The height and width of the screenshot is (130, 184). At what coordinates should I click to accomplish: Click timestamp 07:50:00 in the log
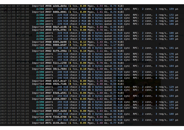(23, 60)
